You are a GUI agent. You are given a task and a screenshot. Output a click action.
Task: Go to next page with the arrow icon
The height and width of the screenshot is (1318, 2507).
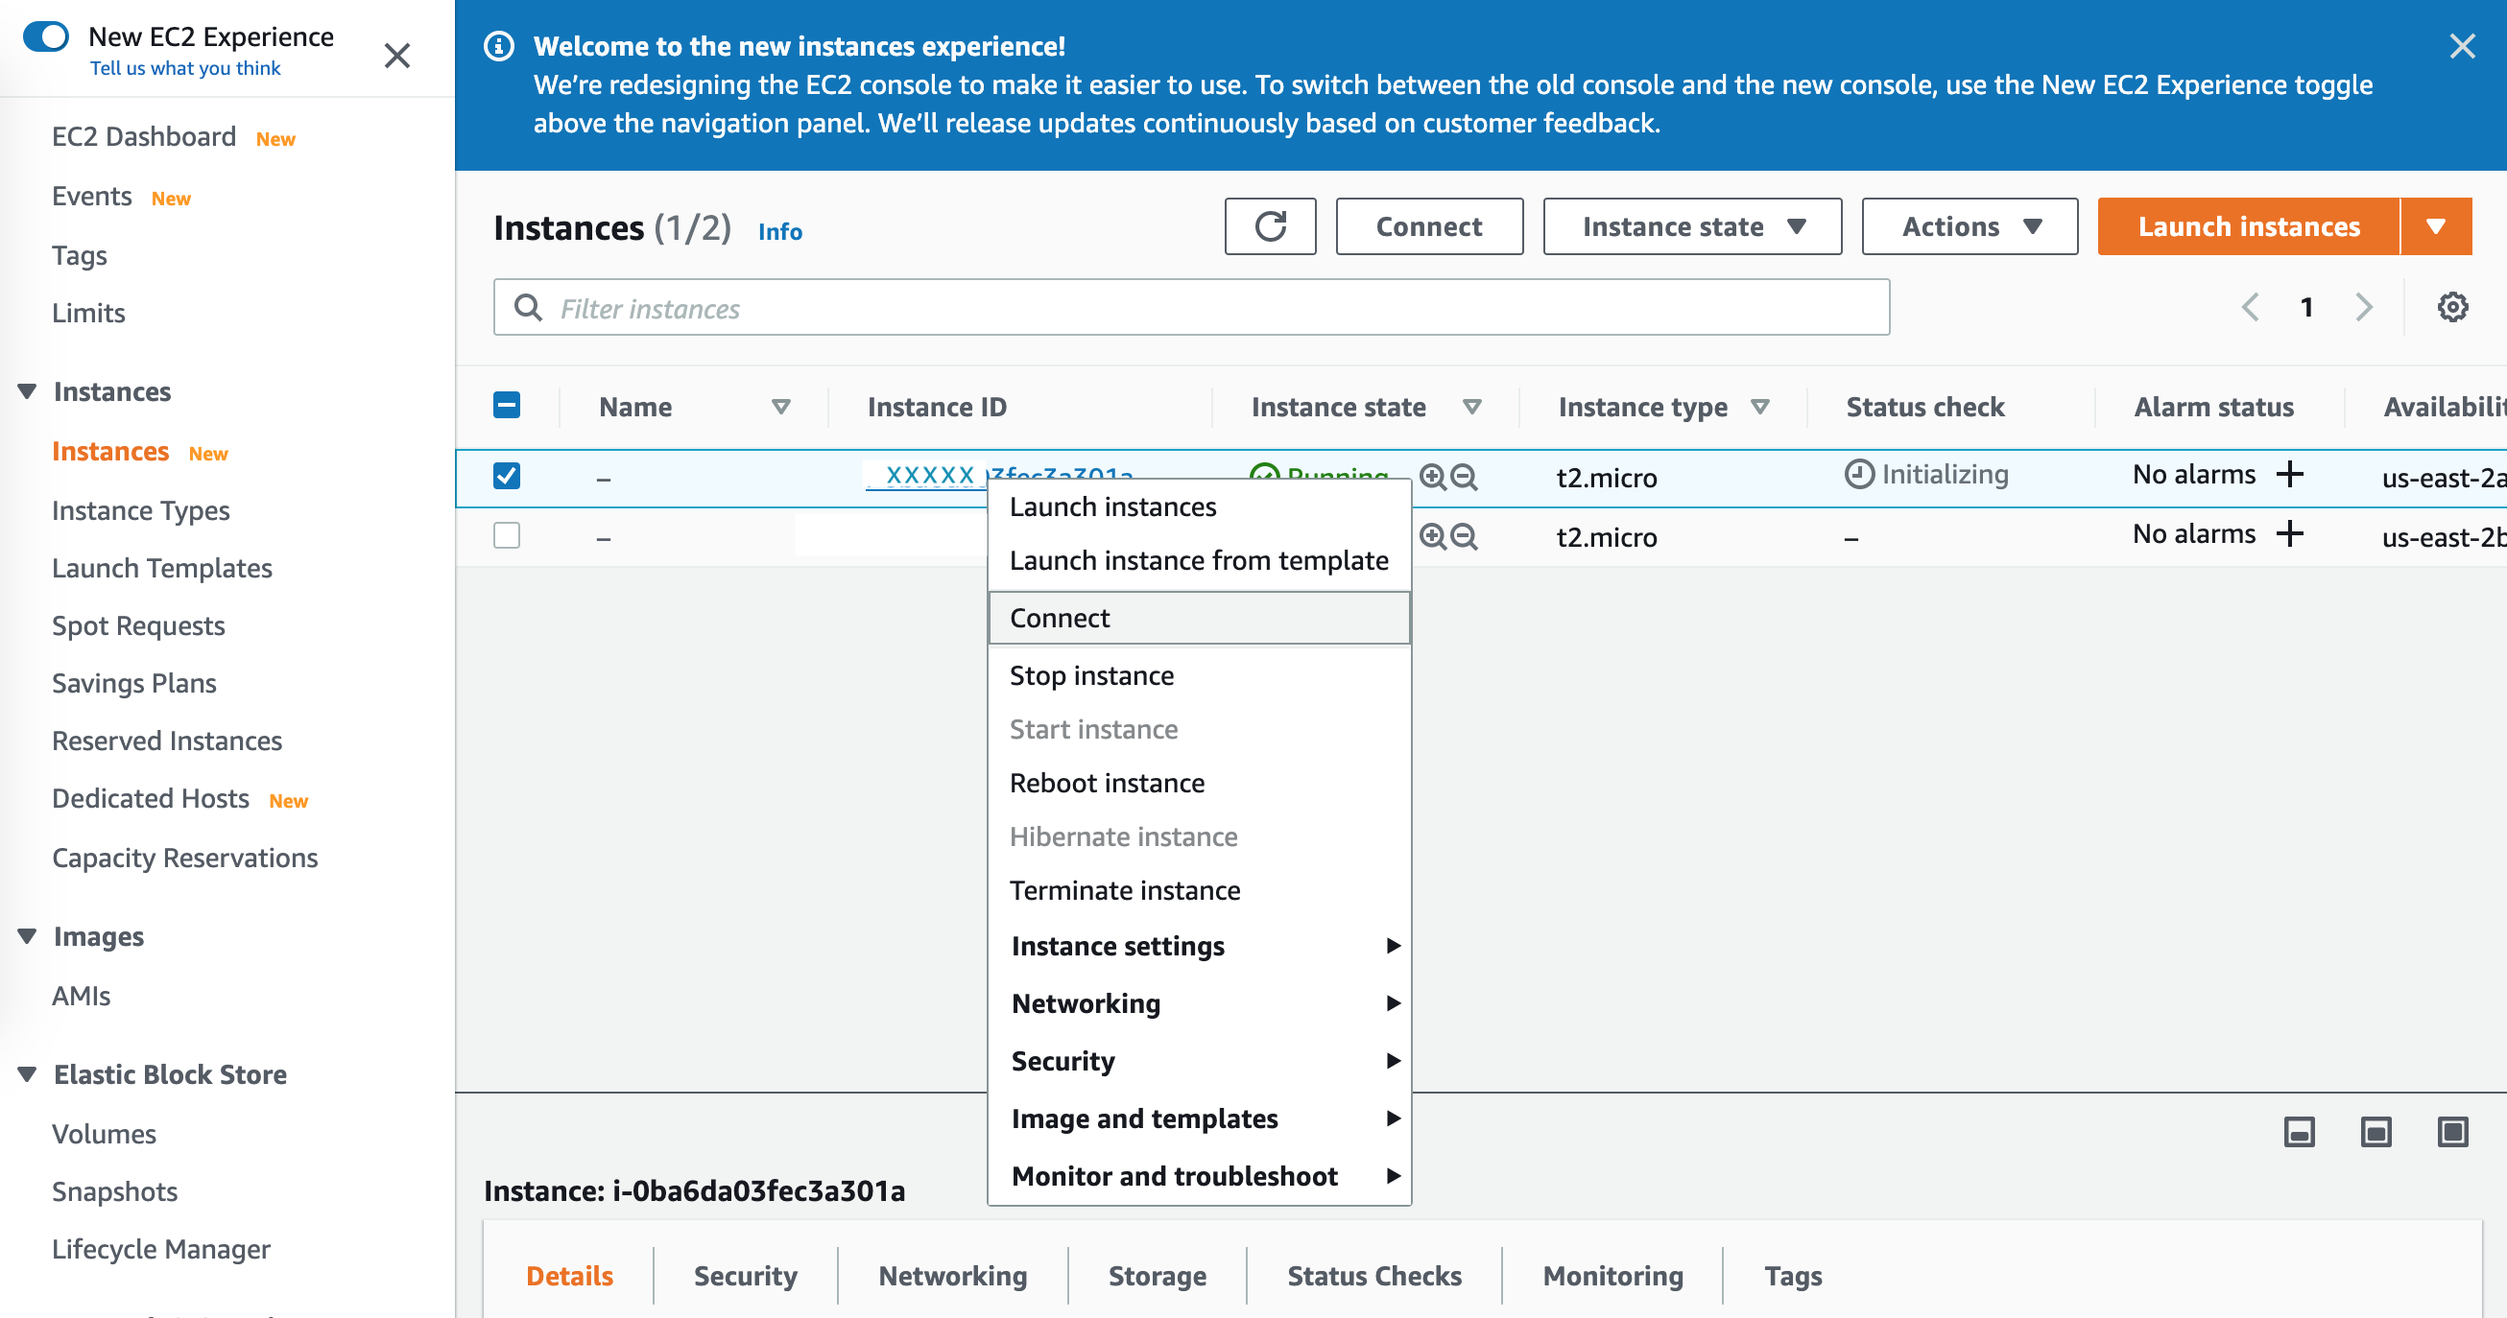click(x=2365, y=306)
